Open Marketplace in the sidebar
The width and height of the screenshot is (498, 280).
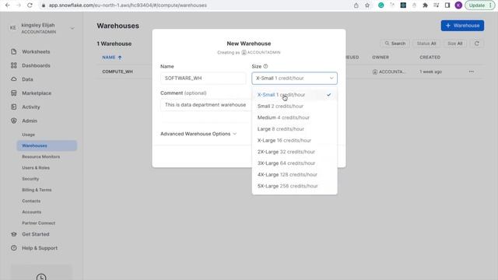click(37, 93)
